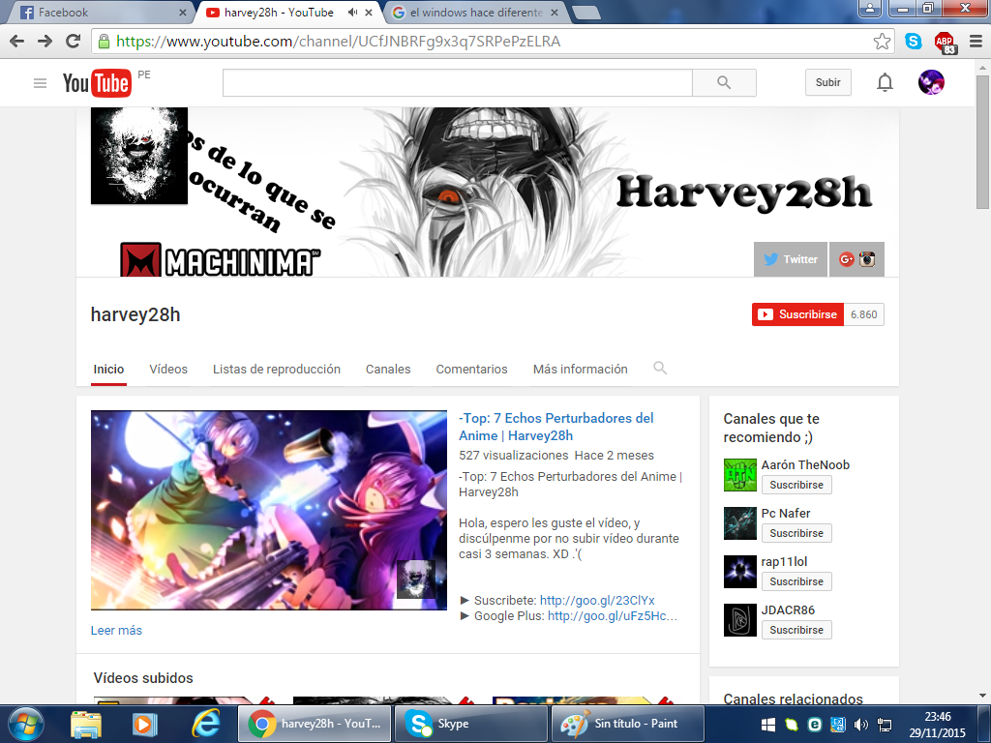Go forward using browser forward arrow
The width and height of the screenshot is (991, 743).
(45, 42)
